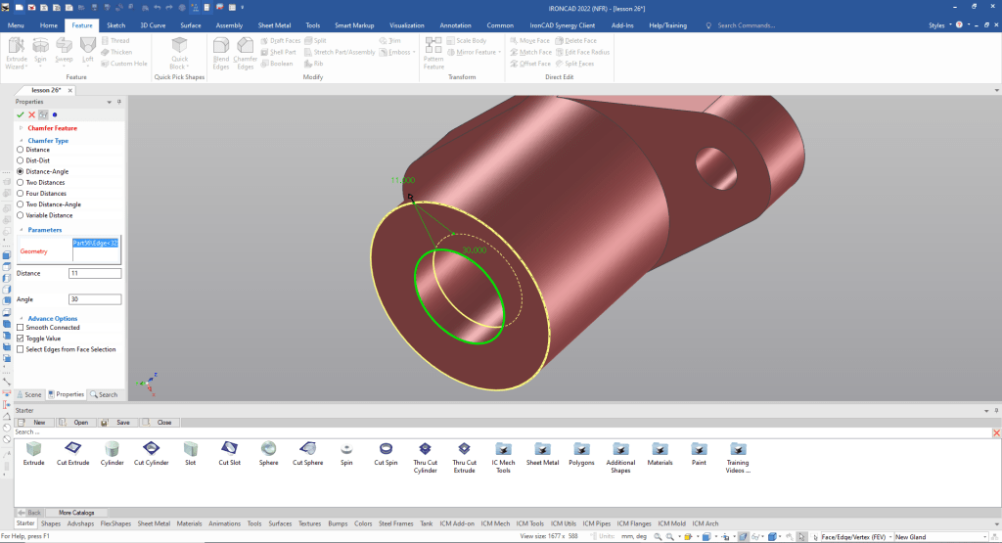Viewport: 1002px width, 543px height.
Task: Select the Two Distances radio option
Action: pos(22,182)
